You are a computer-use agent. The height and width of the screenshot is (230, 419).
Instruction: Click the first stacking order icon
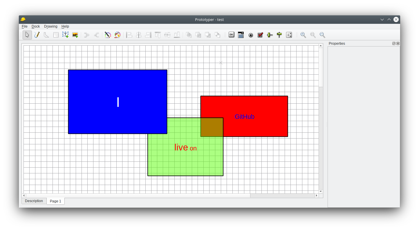[189, 35]
